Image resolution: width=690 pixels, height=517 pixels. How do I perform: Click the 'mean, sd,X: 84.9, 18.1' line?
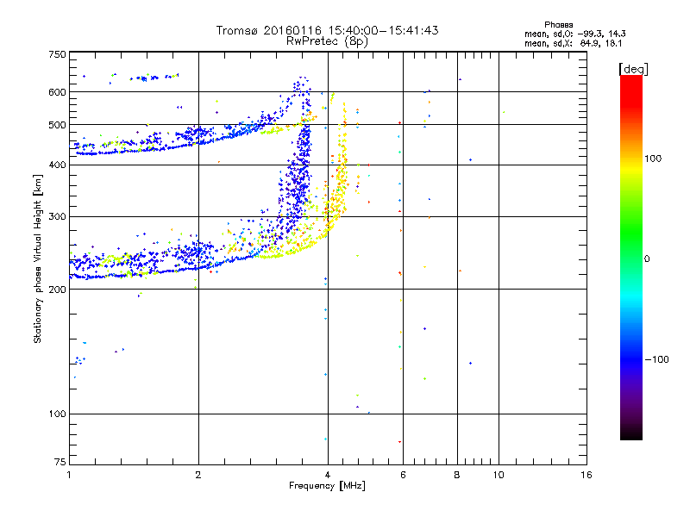coord(573,43)
